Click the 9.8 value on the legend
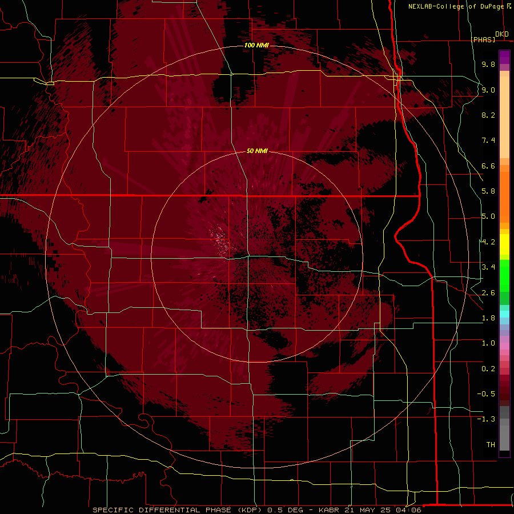The width and height of the screenshot is (514, 514). click(x=488, y=64)
